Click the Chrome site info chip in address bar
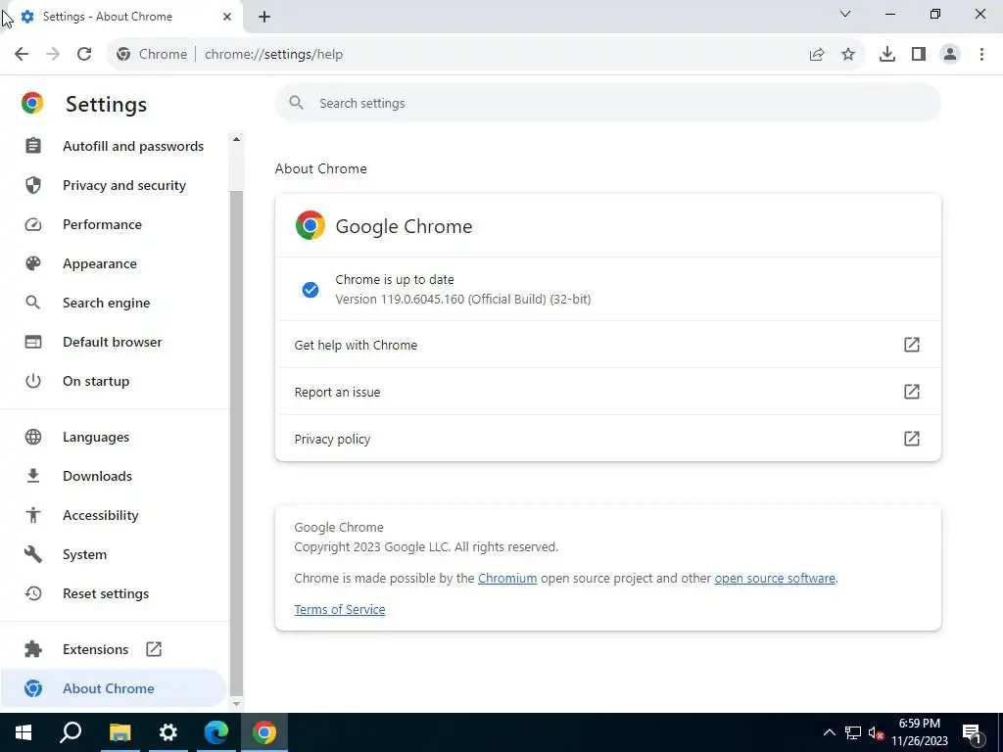The width and height of the screenshot is (1003, 752). [x=152, y=55]
